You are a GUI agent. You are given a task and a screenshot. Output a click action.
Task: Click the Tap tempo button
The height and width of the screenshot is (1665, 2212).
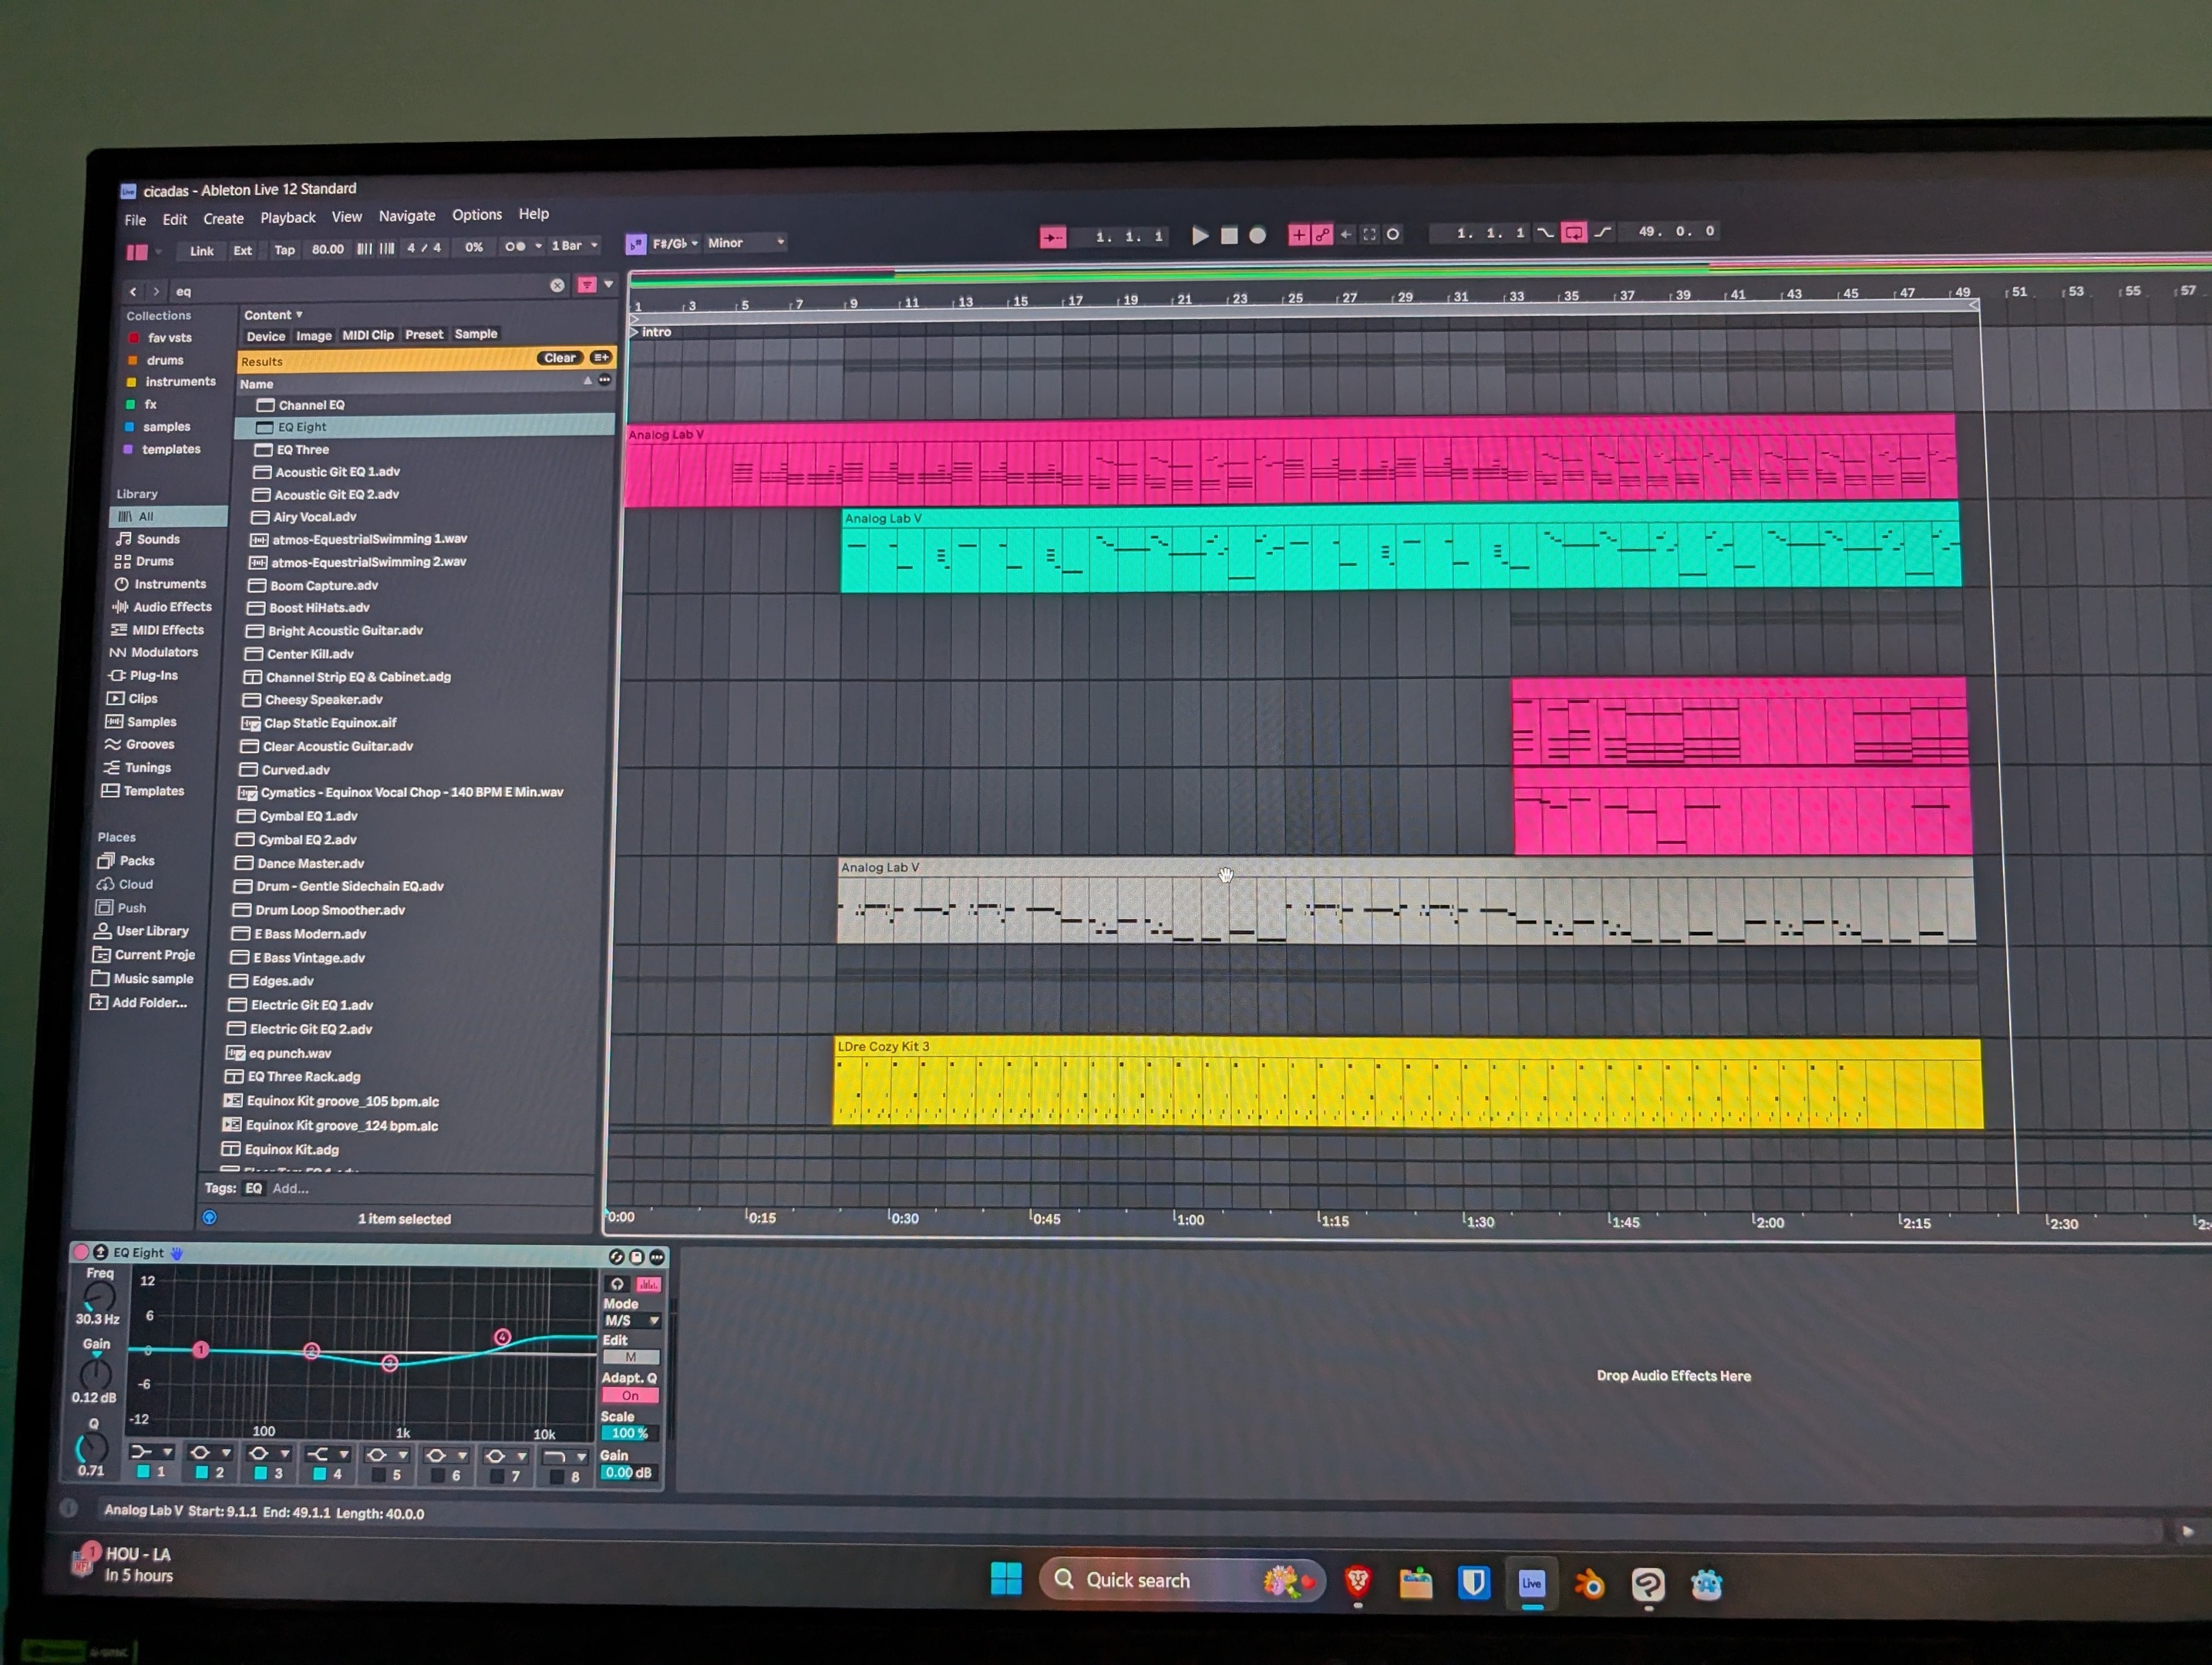pyautogui.click(x=284, y=250)
